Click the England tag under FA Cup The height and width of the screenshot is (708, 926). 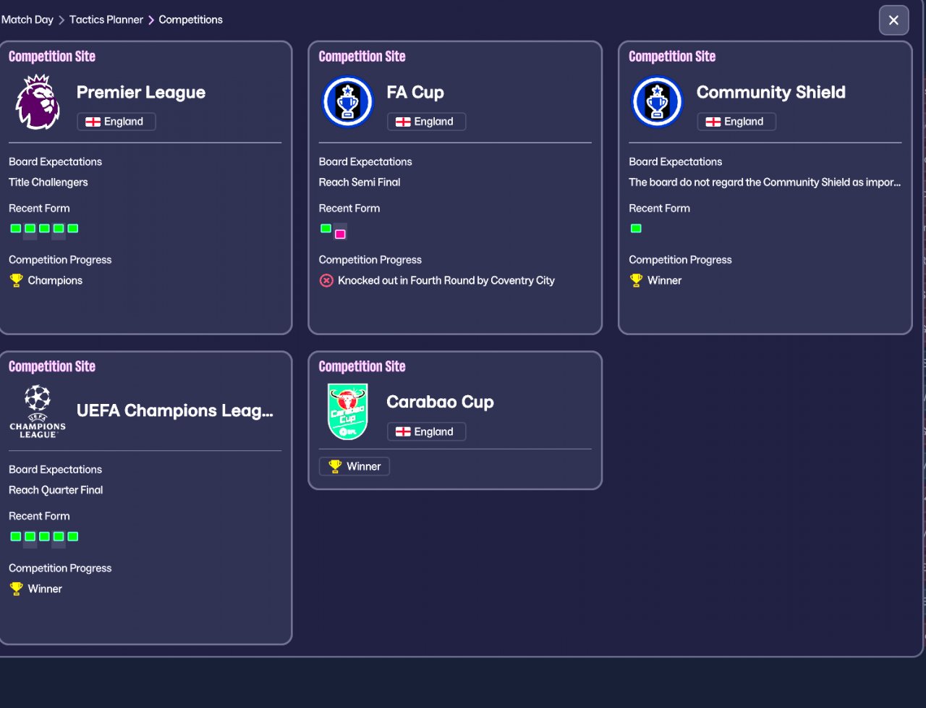click(x=426, y=122)
